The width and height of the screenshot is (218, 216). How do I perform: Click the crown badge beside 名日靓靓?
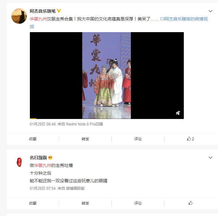50,158
